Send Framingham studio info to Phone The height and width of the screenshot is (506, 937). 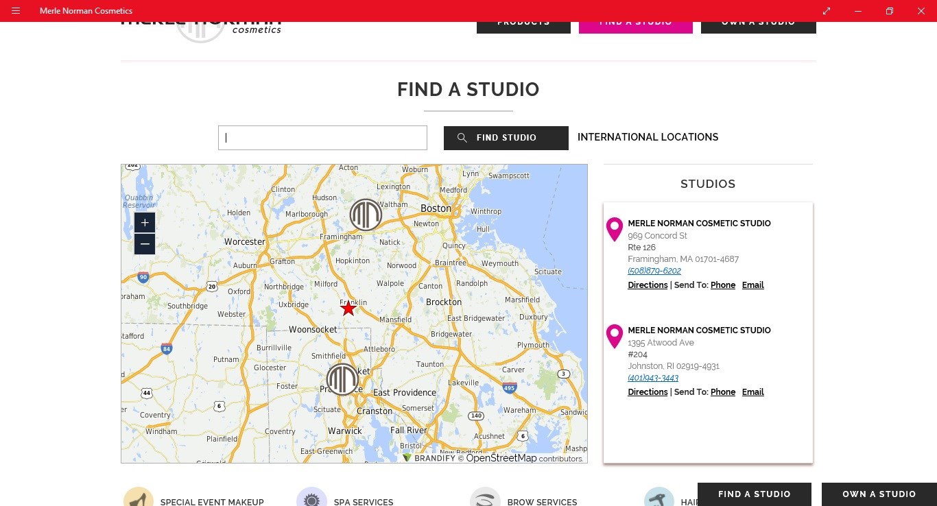coord(723,285)
